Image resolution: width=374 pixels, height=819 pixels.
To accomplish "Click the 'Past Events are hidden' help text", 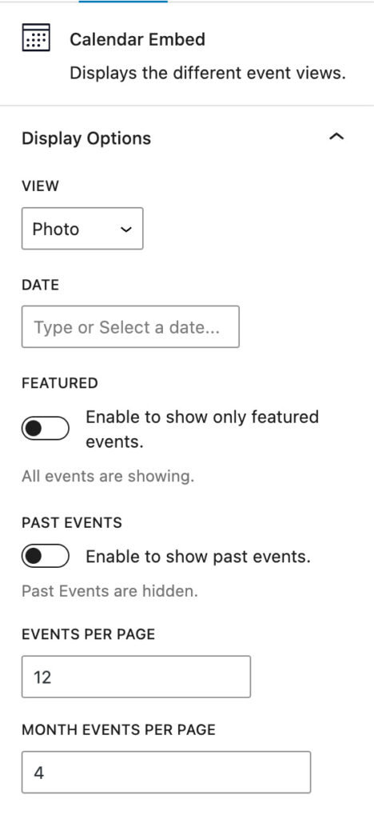I will click(110, 592).
